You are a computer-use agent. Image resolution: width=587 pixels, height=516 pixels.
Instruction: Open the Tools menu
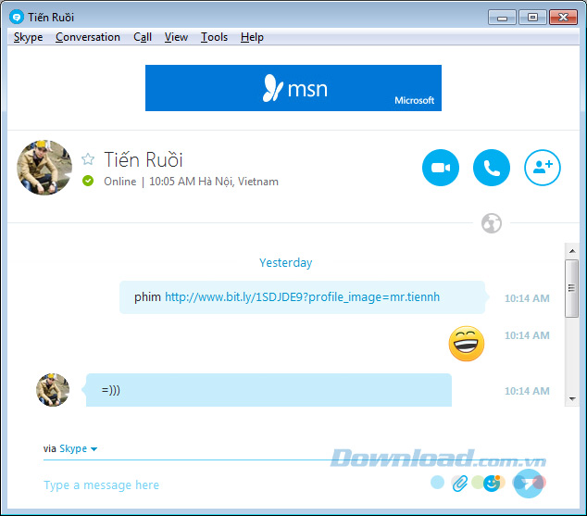[214, 37]
